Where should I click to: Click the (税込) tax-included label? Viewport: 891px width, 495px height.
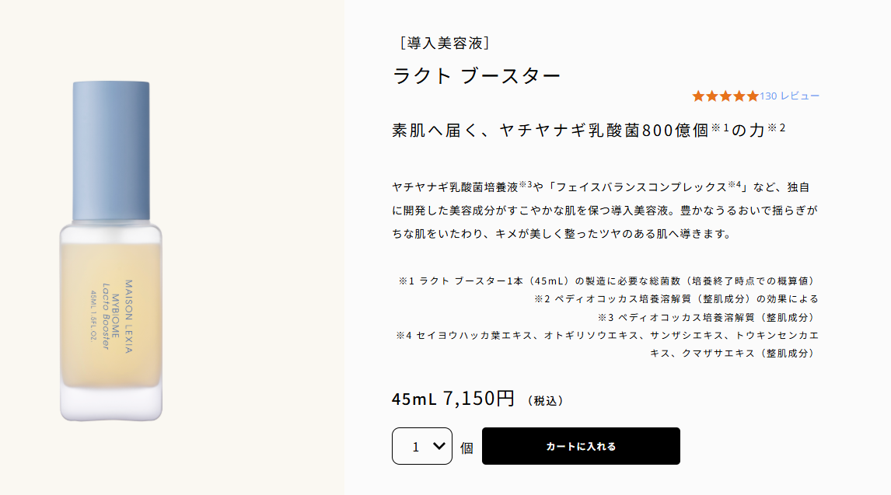pos(545,401)
